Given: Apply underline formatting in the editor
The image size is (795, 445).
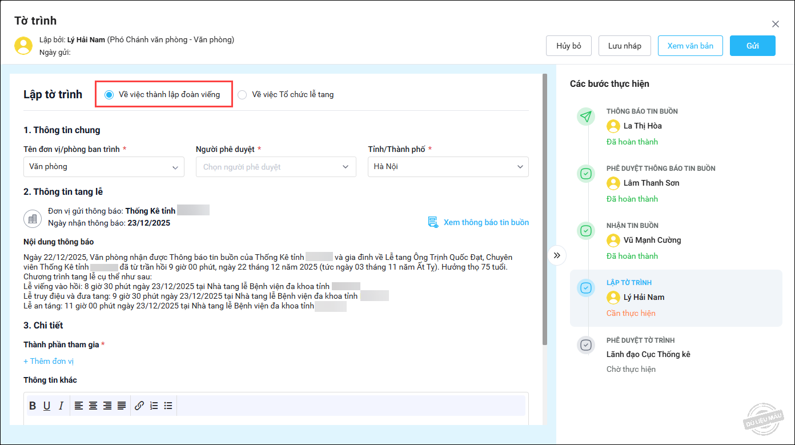Looking at the screenshot, I should tap(47, 406).
